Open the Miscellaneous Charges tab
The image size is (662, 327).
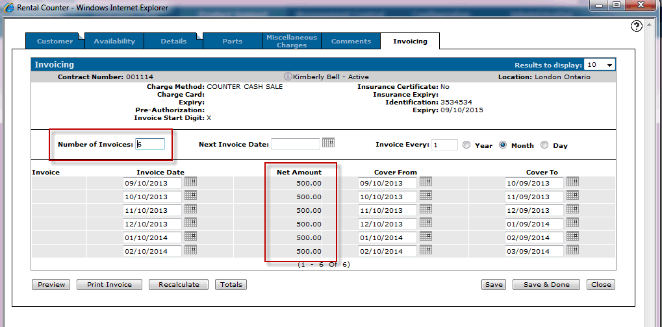point(292,42)
